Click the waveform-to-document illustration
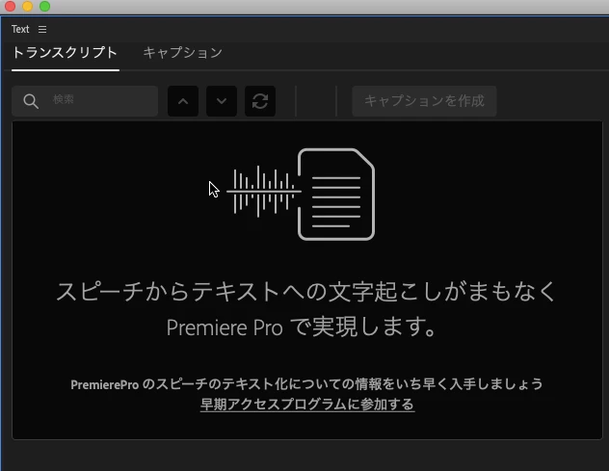 (x=301, y=195)
